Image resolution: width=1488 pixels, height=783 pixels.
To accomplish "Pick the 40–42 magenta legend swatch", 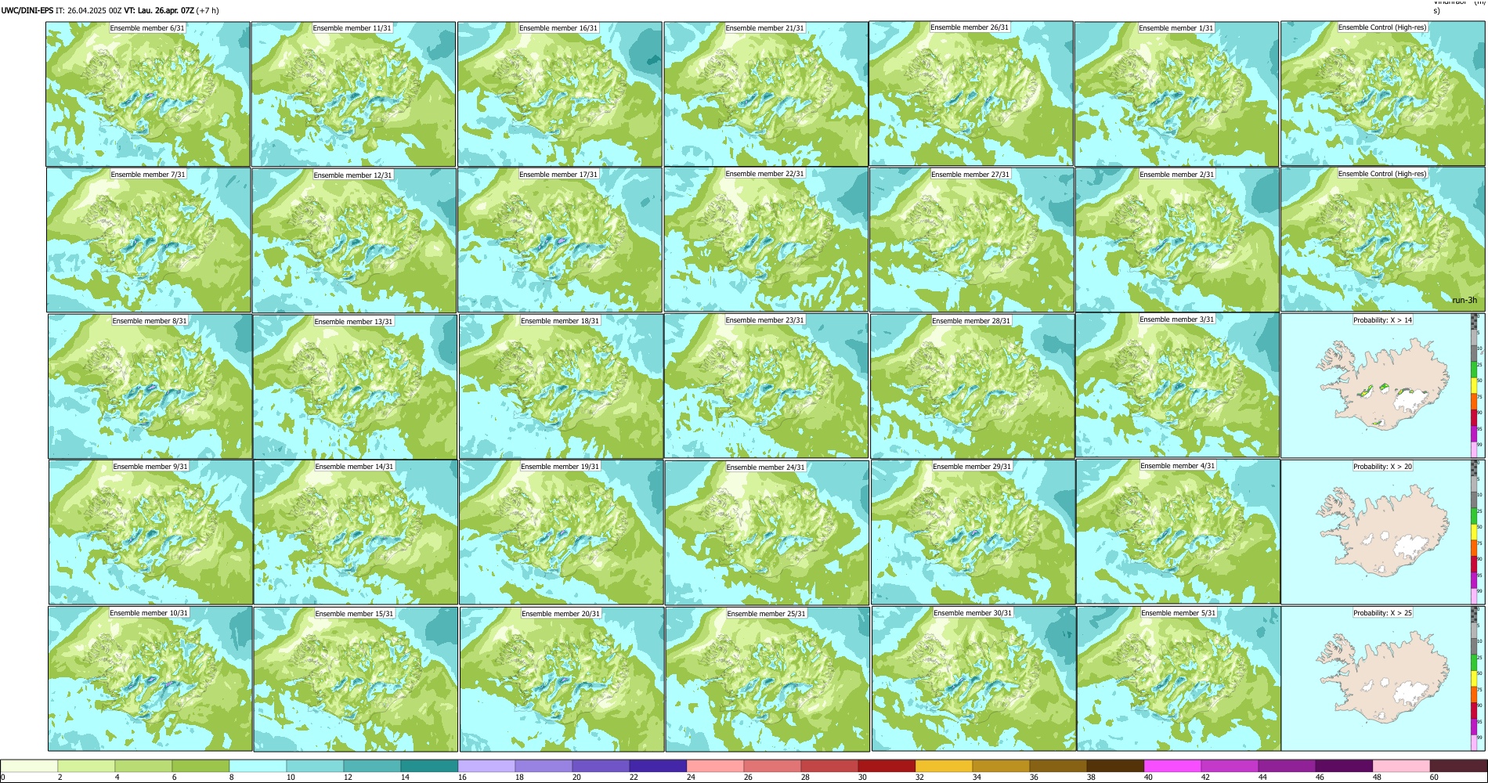I will click(x=1172, y=766).
